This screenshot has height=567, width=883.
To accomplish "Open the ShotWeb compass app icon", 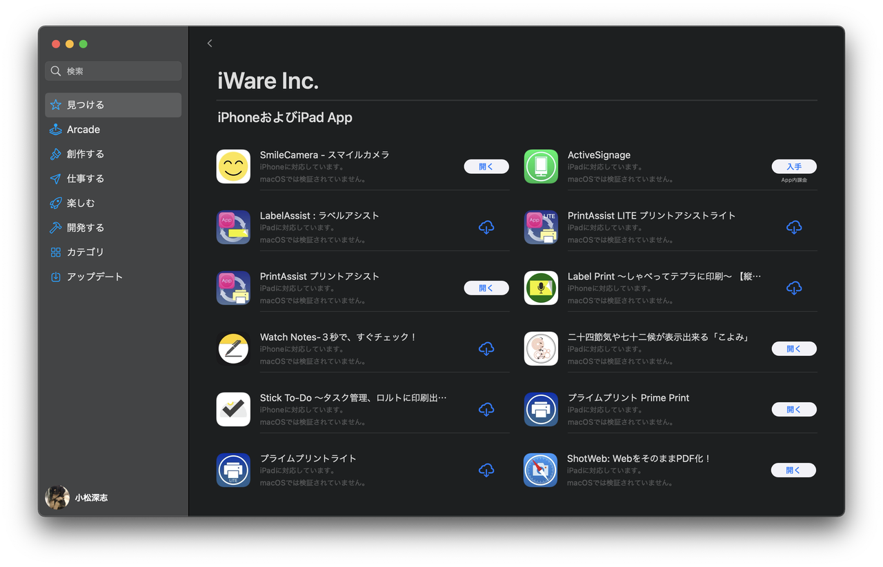I will coord(541,470).
